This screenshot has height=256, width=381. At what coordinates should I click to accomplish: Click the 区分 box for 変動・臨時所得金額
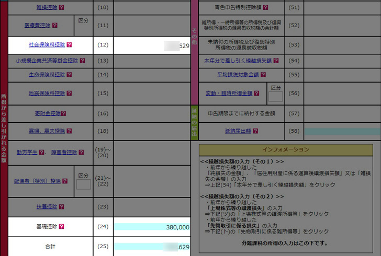[x=275, y=96]
